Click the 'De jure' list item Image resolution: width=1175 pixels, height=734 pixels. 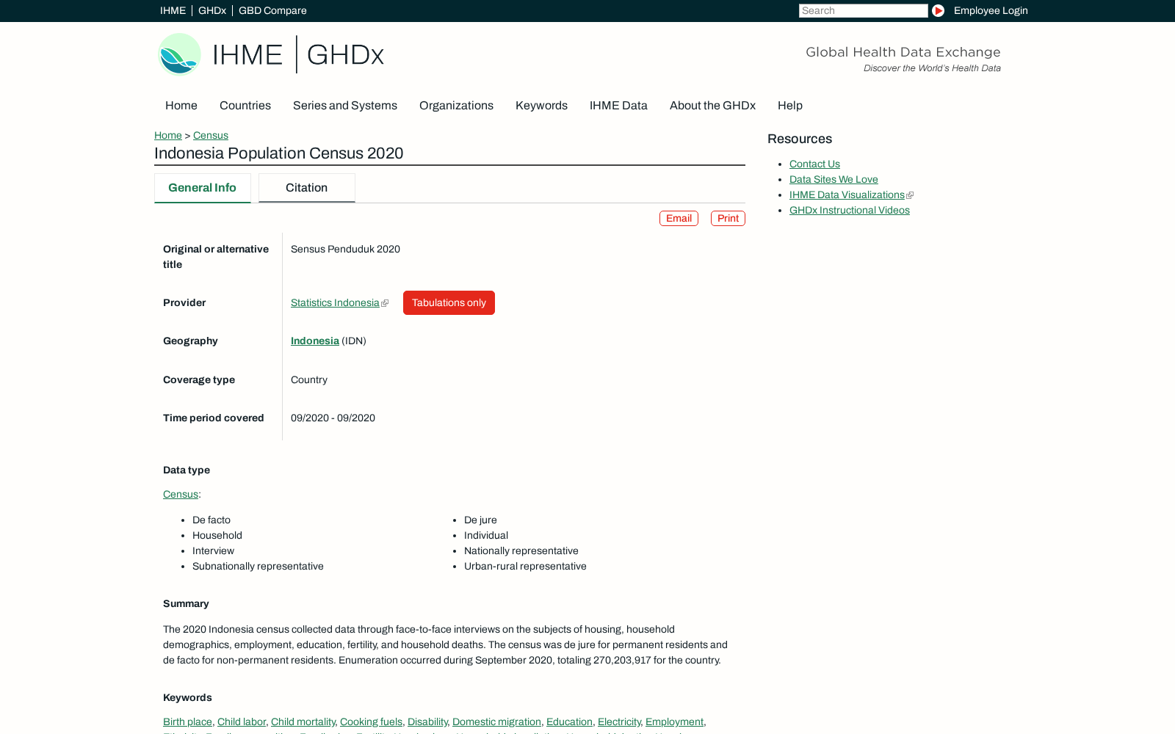(x=480, y=520)
